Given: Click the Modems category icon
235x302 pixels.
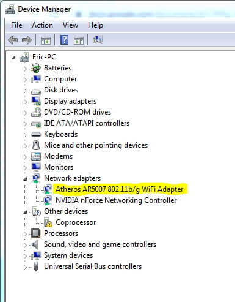Looking at the screenshot, I should (36, 156).
